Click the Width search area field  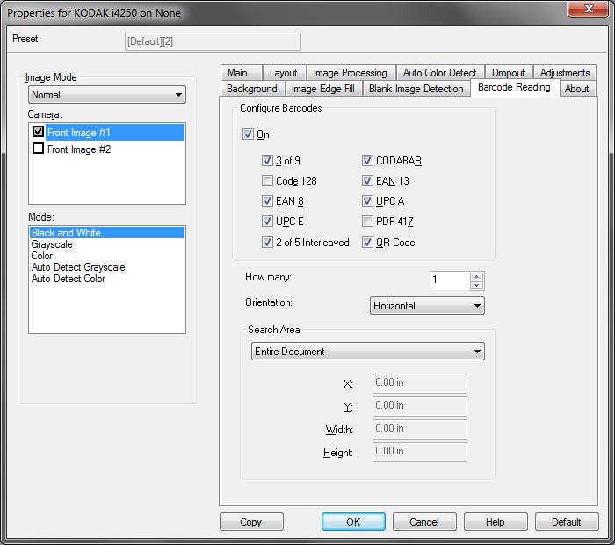(x=420, y=429)
